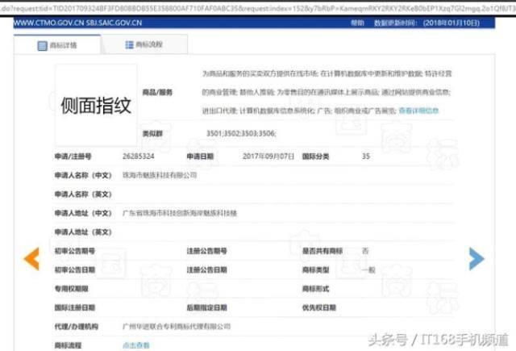
Task: Select similar group codes 3501;3502;3503;3506;
Action: [x=241, y=133]
